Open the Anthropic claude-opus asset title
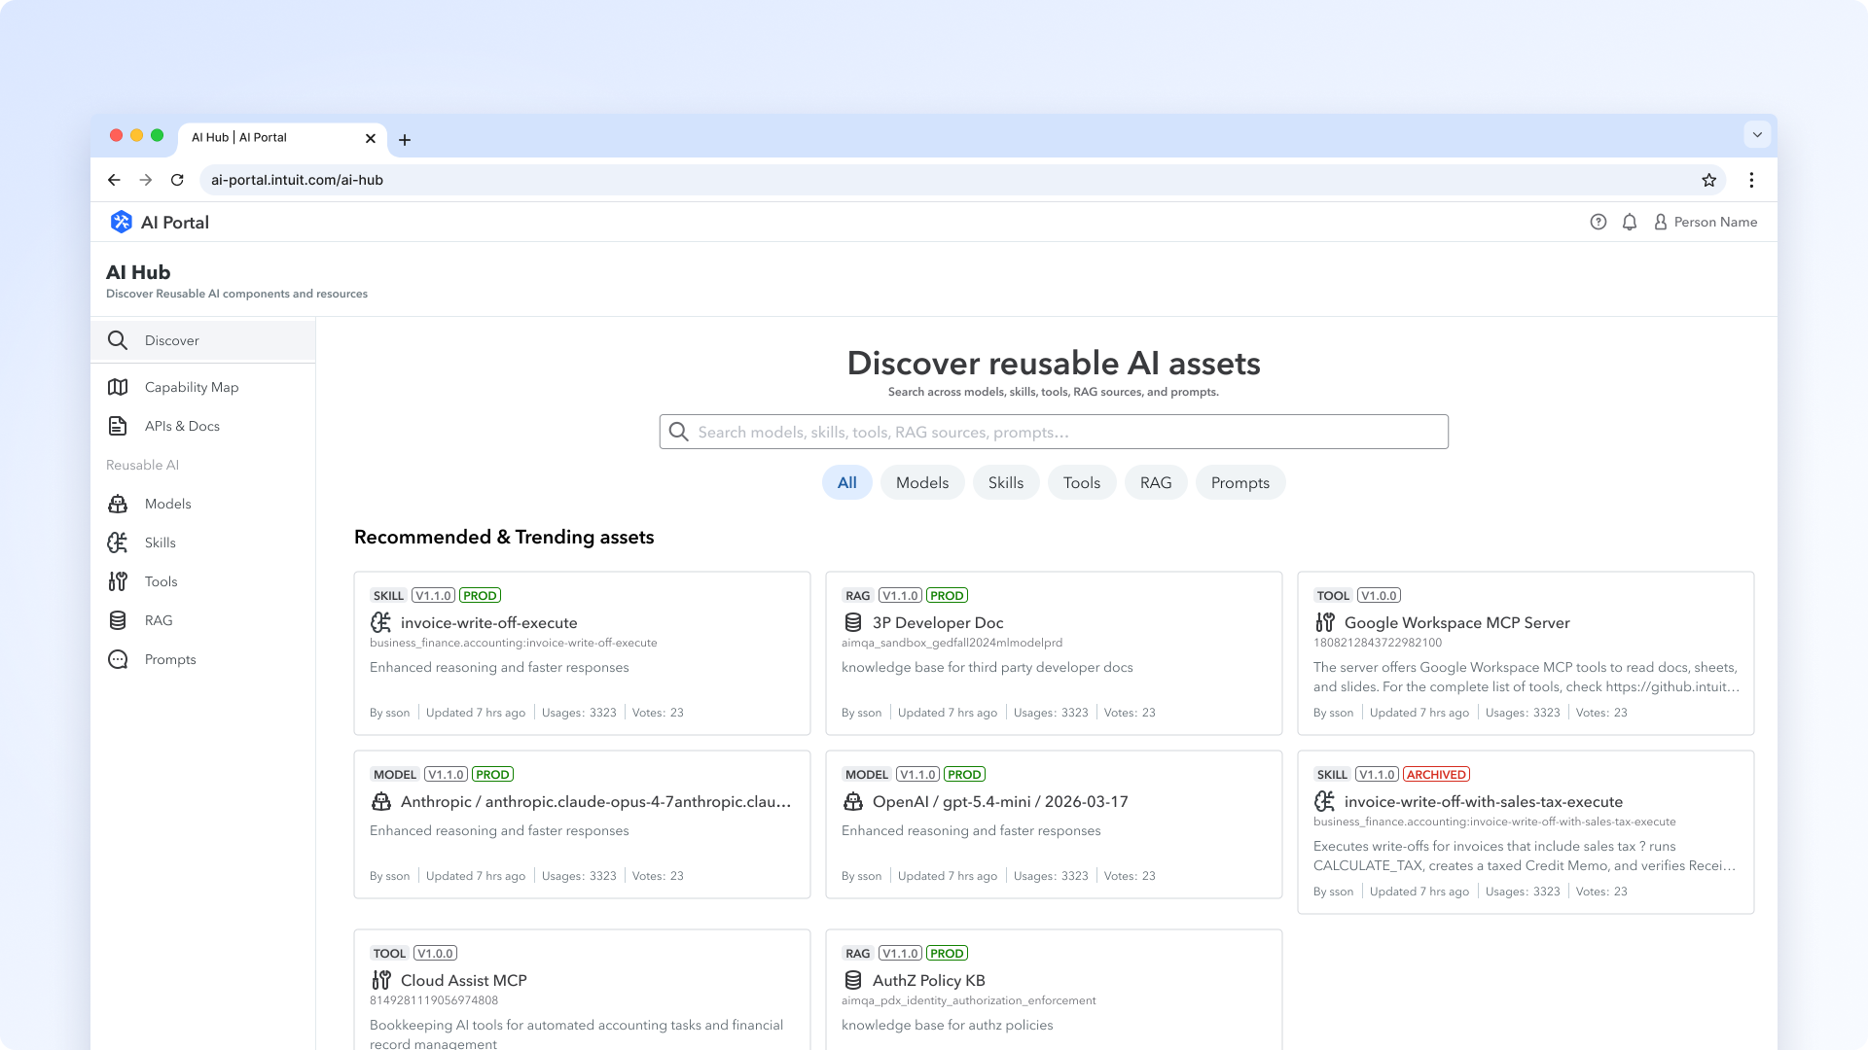Image resolution: width=1868 pixels, height=1050 pixels. tap(595, 801)
